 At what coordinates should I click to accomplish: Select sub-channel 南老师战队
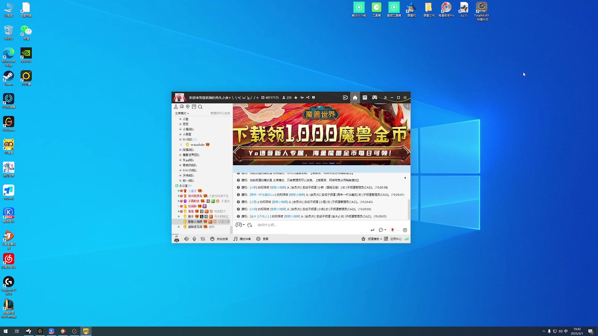(x=190, y=165)
